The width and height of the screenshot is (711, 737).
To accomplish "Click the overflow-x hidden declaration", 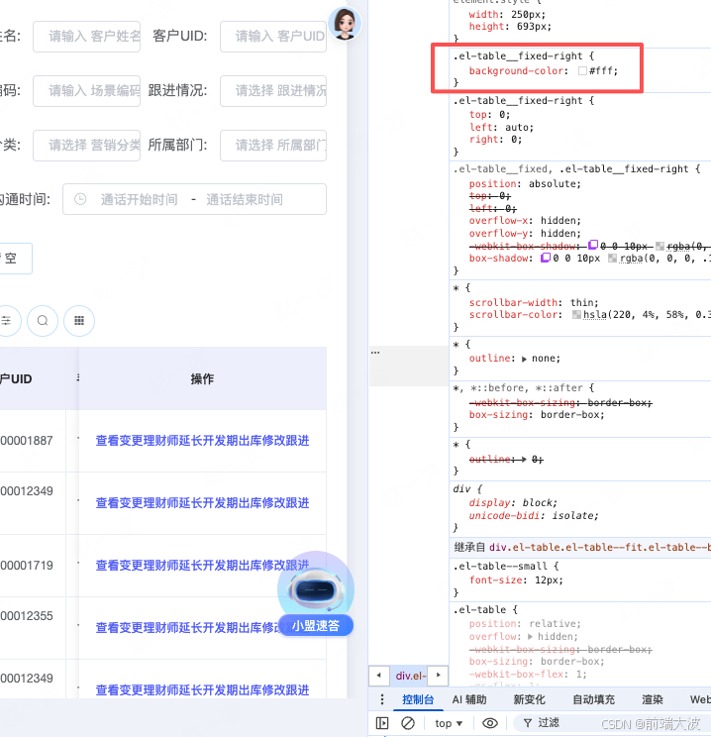I will point(525,221).
